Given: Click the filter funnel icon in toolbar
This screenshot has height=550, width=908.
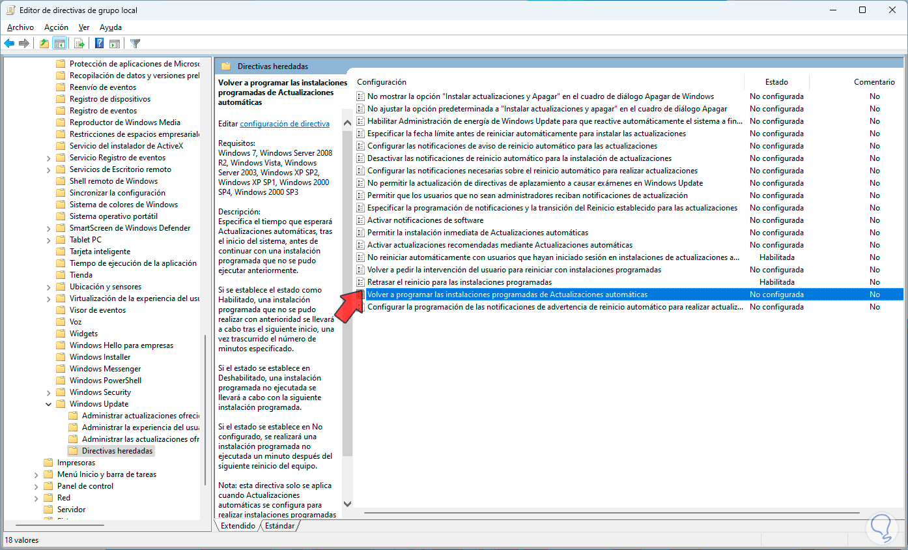Looking at the screenshot, I should point(135,44).
